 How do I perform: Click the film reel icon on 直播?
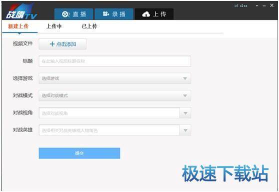coord(65,14)
